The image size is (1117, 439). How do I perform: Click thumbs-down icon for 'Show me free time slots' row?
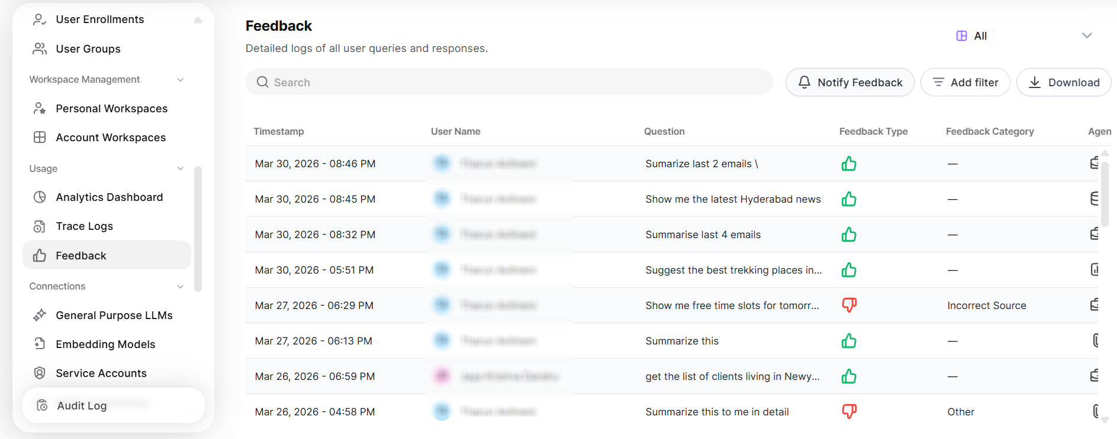coord(849,305)
